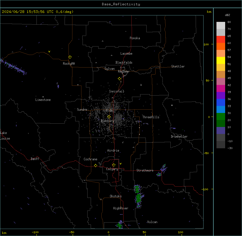Select the Lake Louise label
This screenshot has height=236, width=242.
pos(5,136)
